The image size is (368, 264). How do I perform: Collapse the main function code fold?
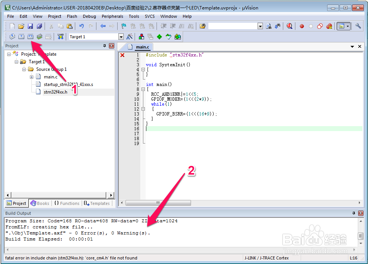pyautogui.click(x=143, y=89)
